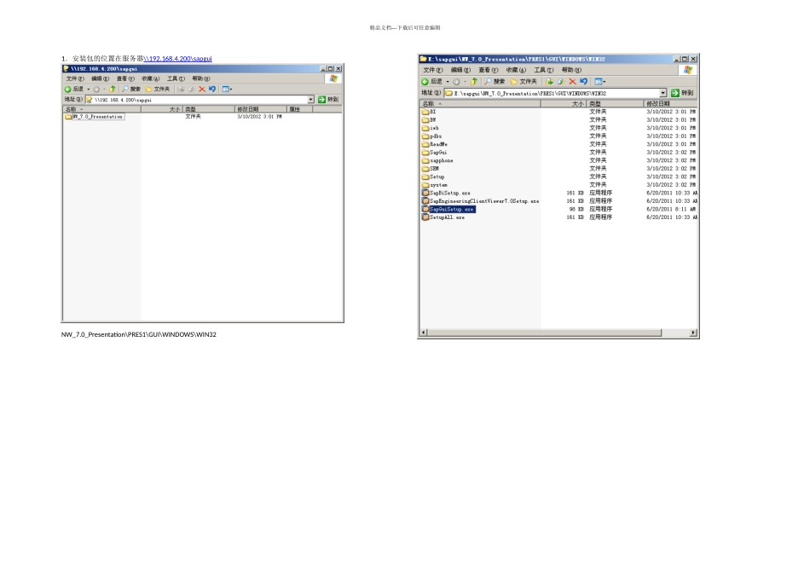Select the BW folder
Viewport: 810px width, 573px height.
429,120
